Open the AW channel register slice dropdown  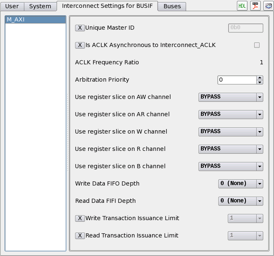pos(231,97)
